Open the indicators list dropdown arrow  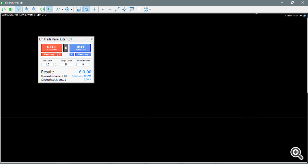pyautogui.click(x=62, y=9)
